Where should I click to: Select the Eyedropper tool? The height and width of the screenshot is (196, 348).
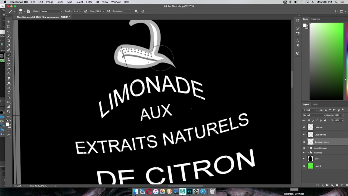pos(9,45)
